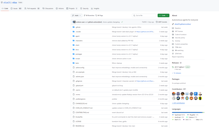Viewport: 219px width, 128px height.
Task: Open the Code tab
Action: click(5, 8)
